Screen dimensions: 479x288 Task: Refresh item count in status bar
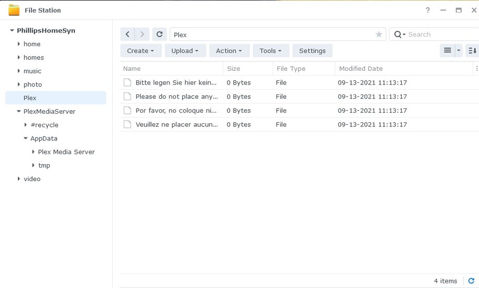click(x=471, y=281)
